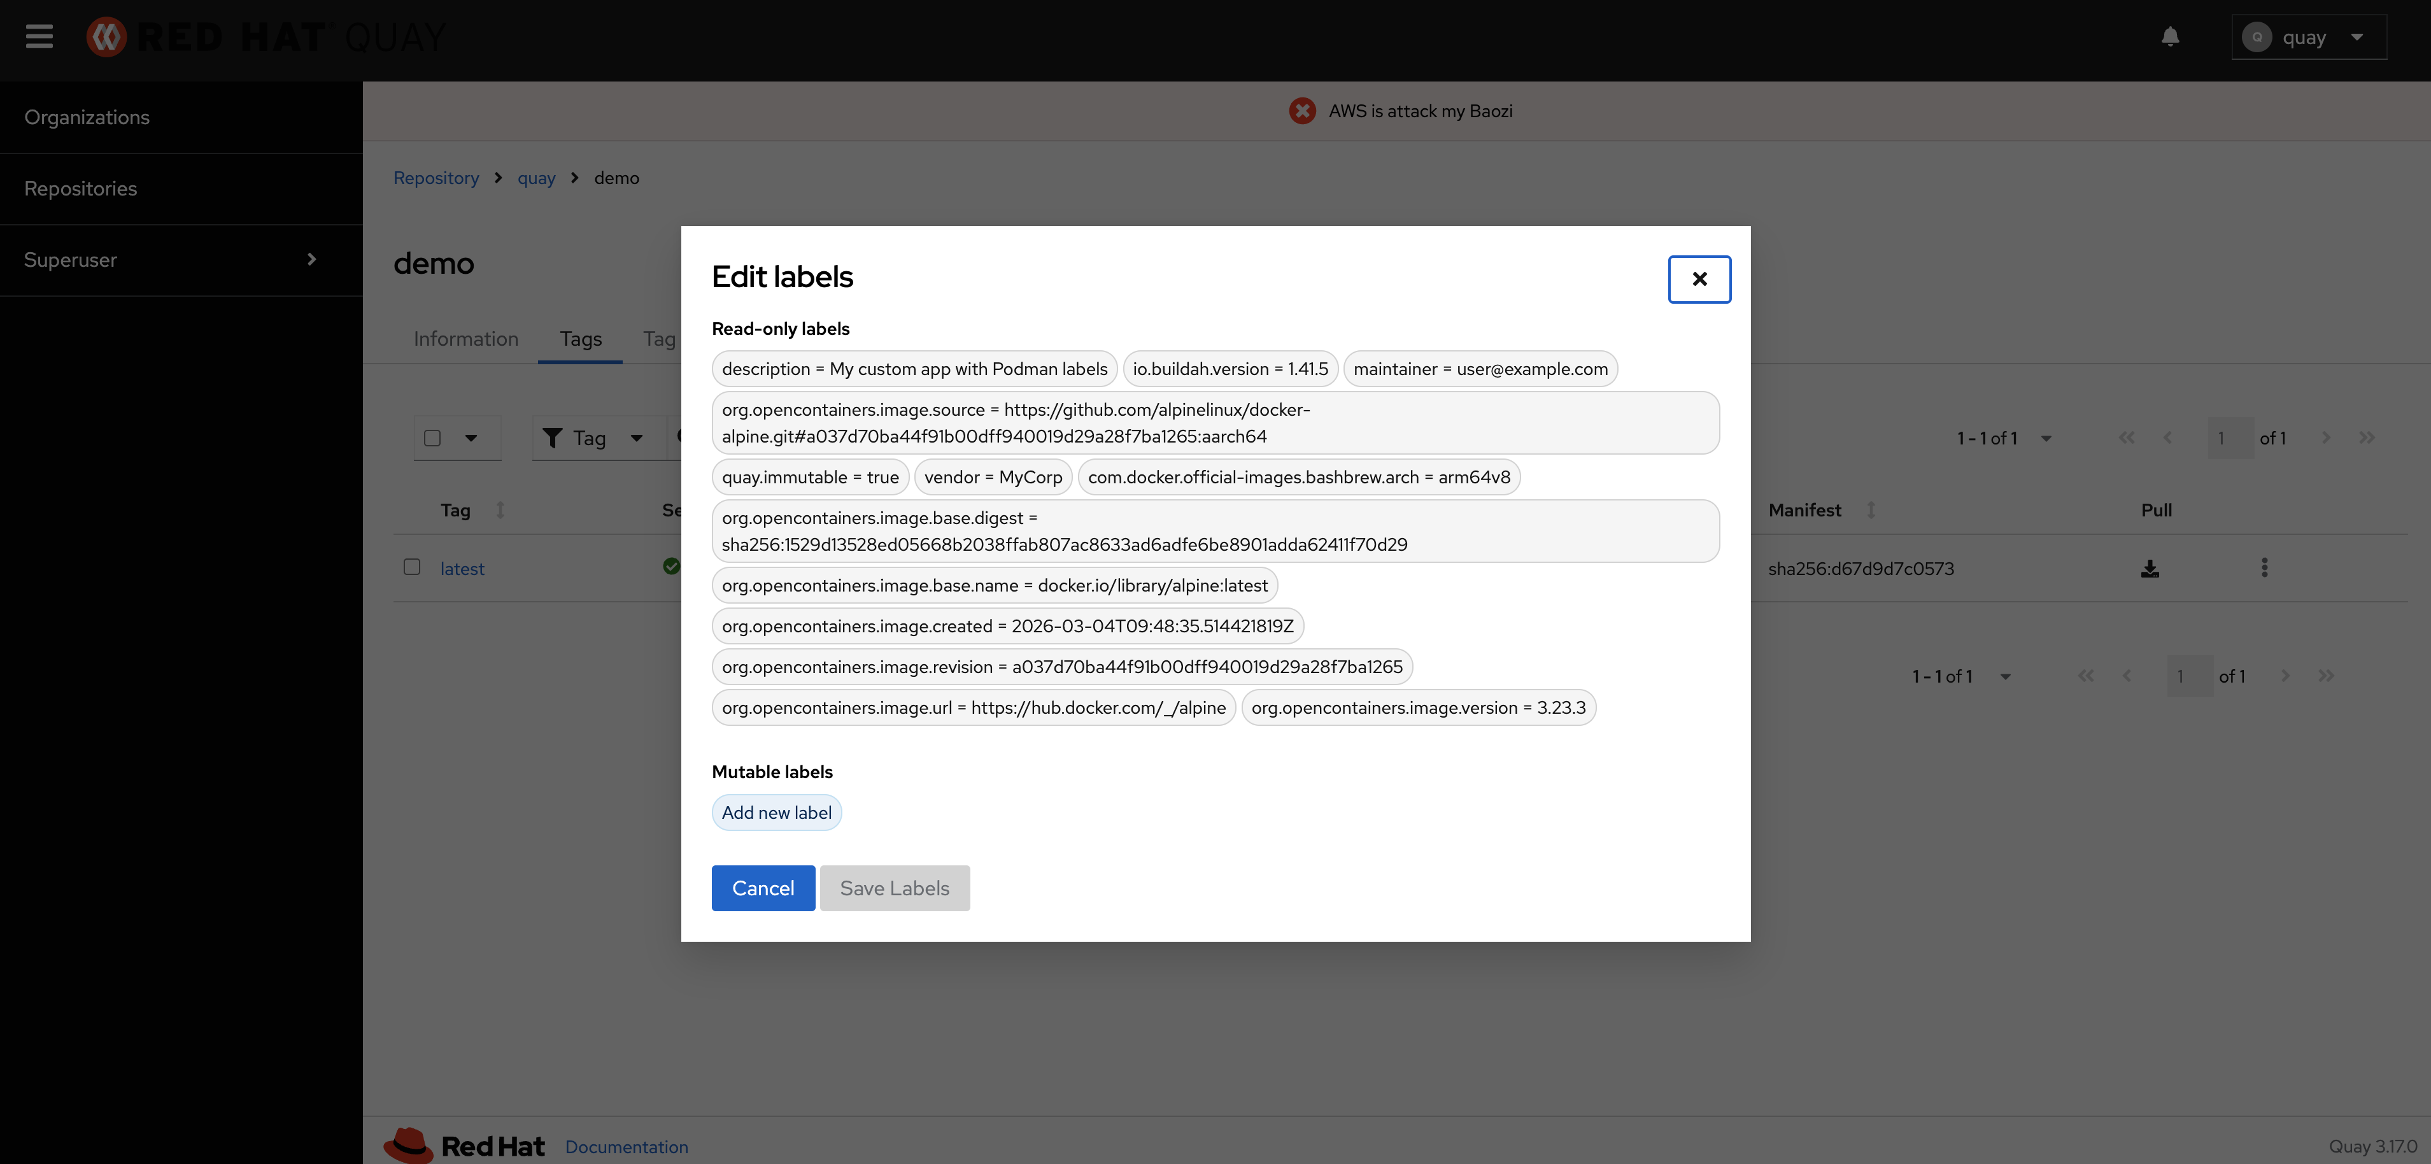Check the latest tag row checkbox
Image resolution: width=2431 pixels, height=1164 pixels.
411,567
